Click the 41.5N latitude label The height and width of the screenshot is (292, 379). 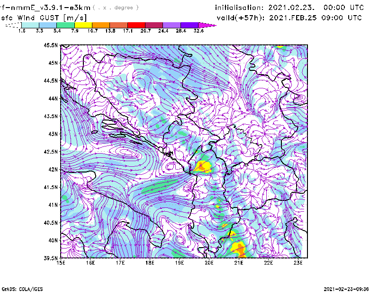(x=51, y=187)
